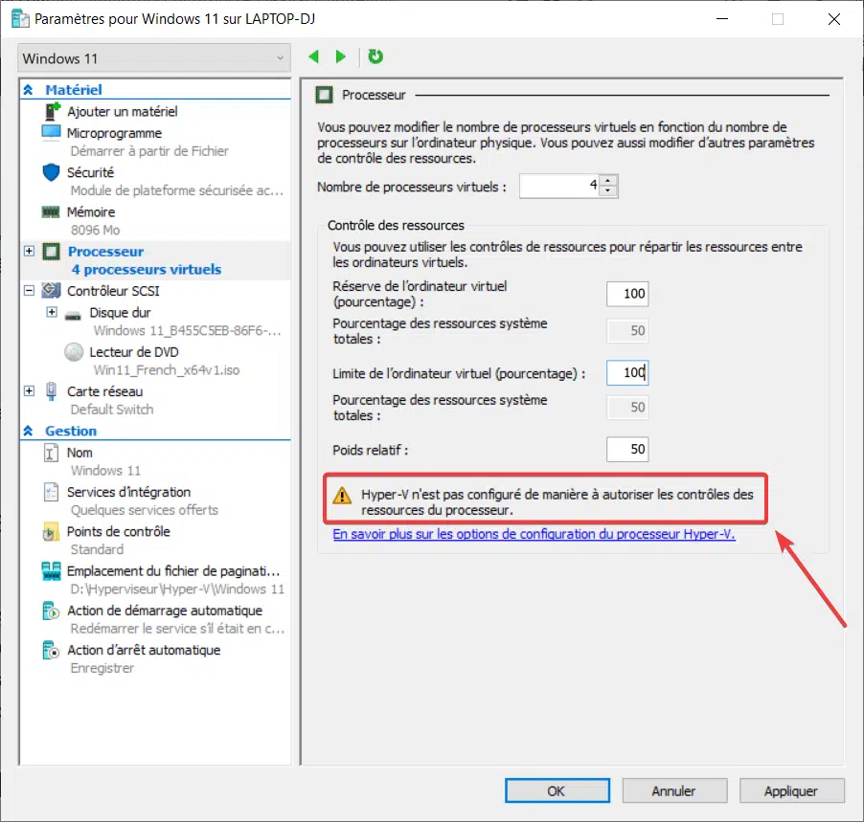
Task: Click the Default Switch text
Action: click(x=112, y=410)
